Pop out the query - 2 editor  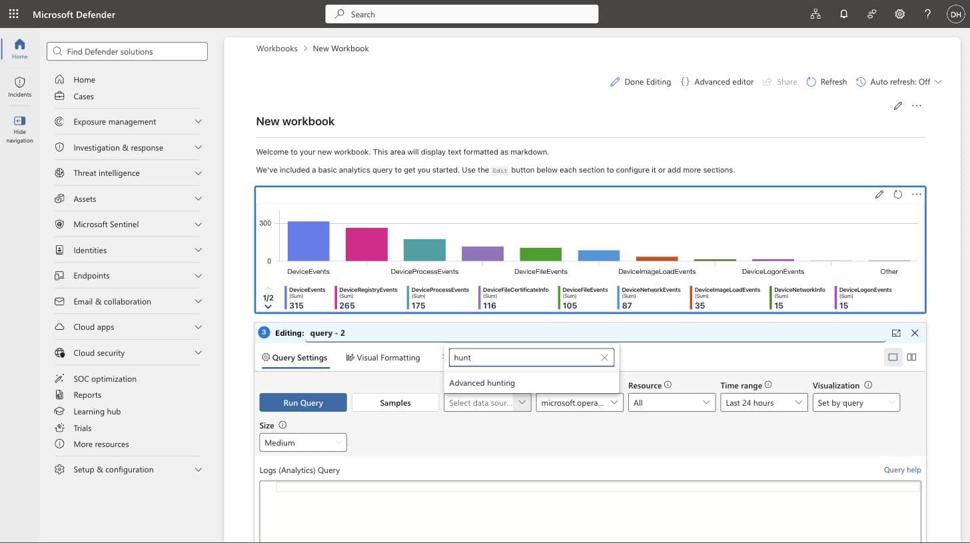pyautogui.click(x=896, y=333)
